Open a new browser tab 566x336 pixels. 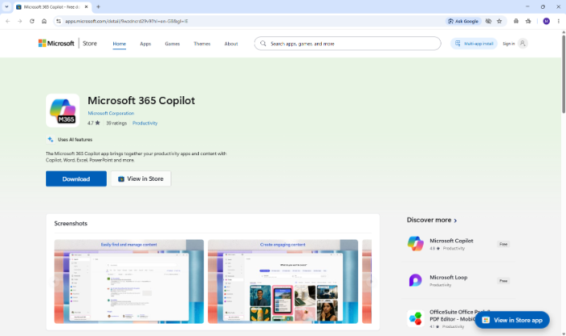tap(98, 6)
